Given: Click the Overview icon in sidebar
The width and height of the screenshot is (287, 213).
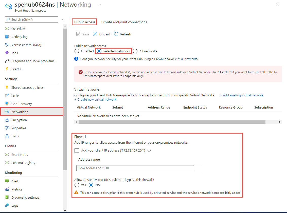Looking at the screenshot, I should pos(7,29).
